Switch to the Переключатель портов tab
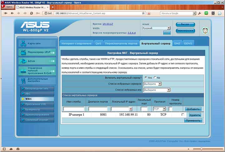The width and height of the screenshot is (225, 152). pyautogui.click(x=121, y=44)
